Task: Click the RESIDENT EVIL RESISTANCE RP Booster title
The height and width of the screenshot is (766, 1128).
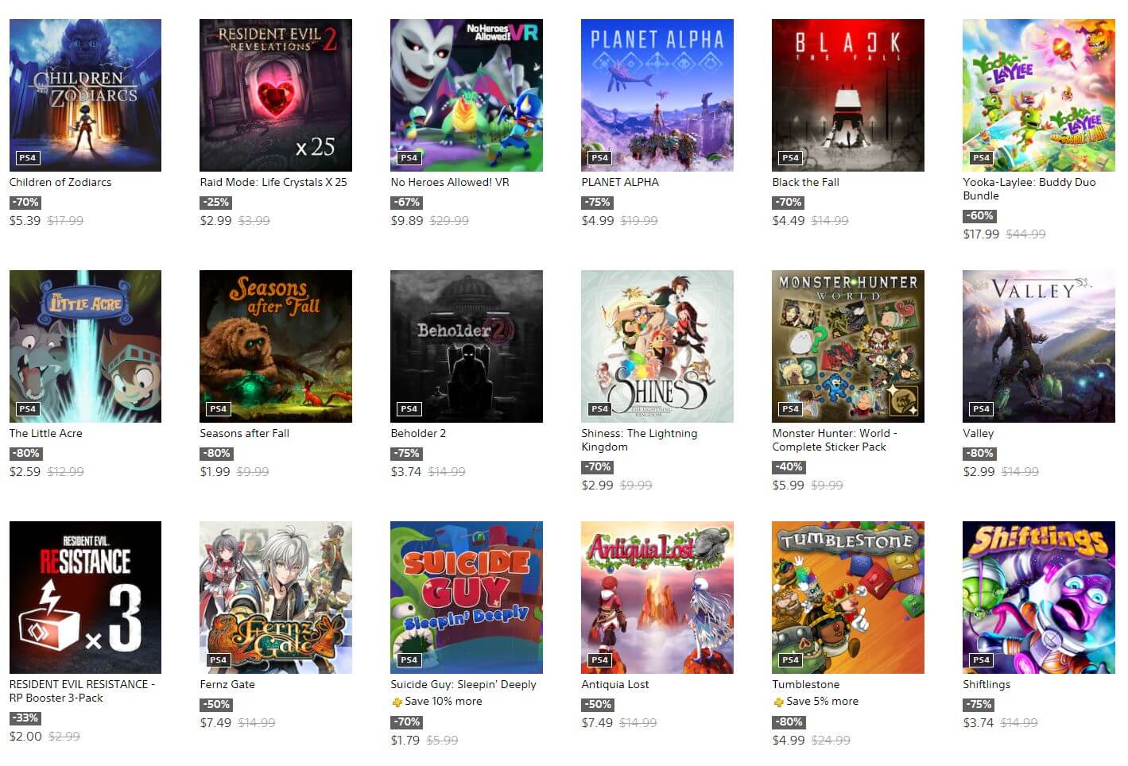Action: coord(82,691)
